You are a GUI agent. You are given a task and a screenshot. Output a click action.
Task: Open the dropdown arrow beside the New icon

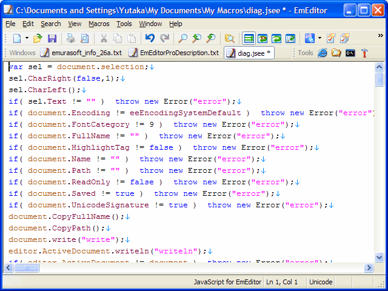click(x=27, y=38)
